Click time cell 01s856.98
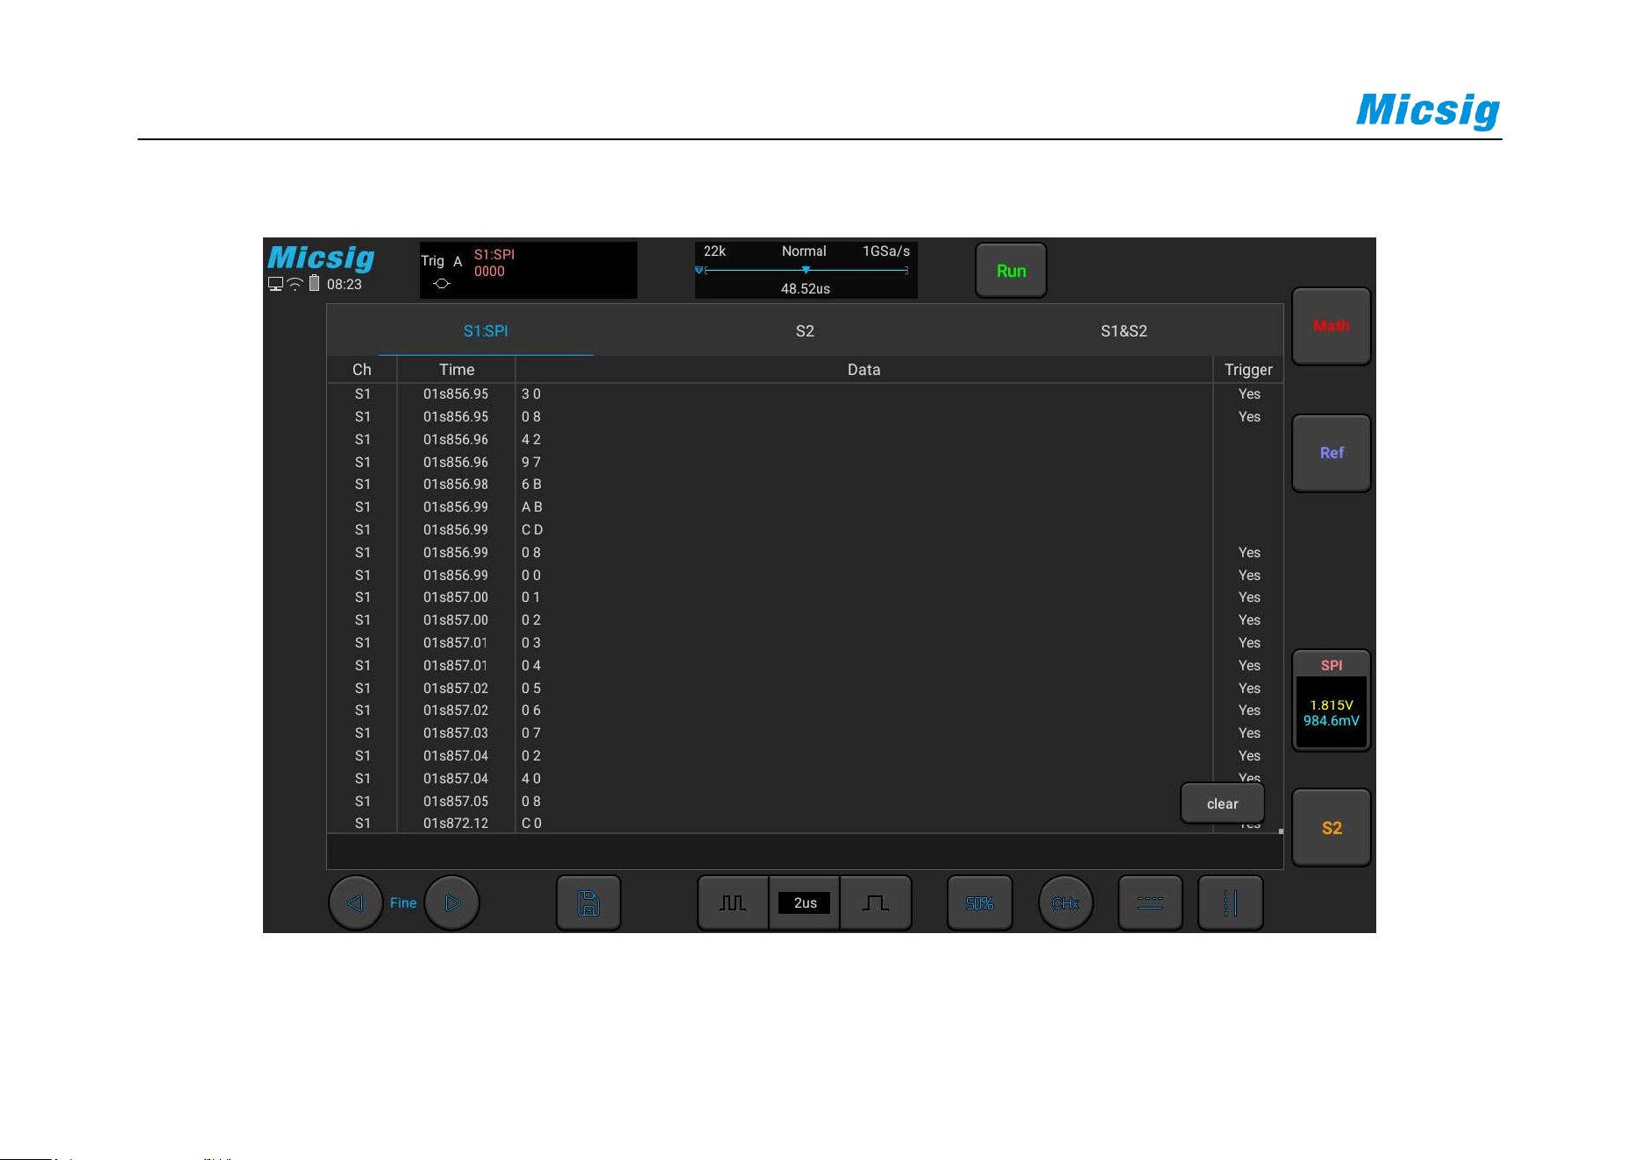This screenshot has width=1641, height=1160. [x=456, y=485]
